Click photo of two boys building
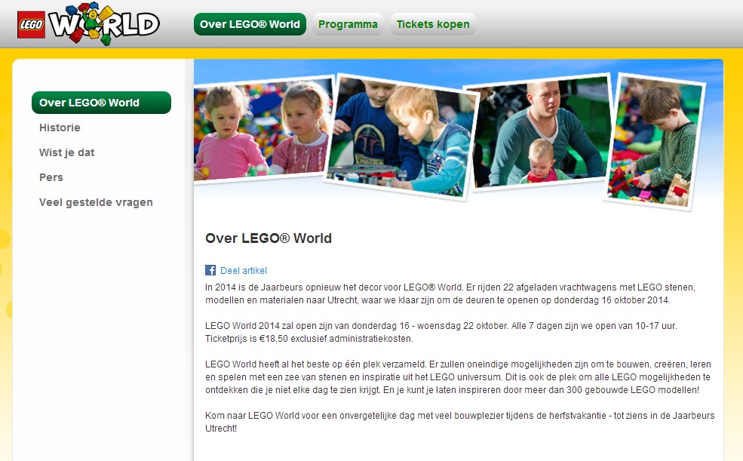 click(402, 137)
